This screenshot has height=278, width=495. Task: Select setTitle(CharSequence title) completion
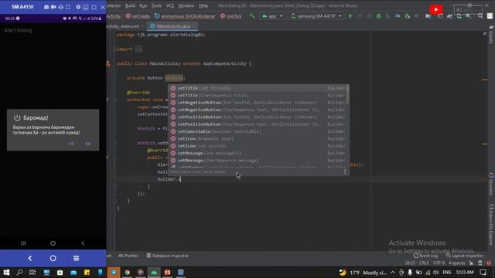click(x=258, y=96)
